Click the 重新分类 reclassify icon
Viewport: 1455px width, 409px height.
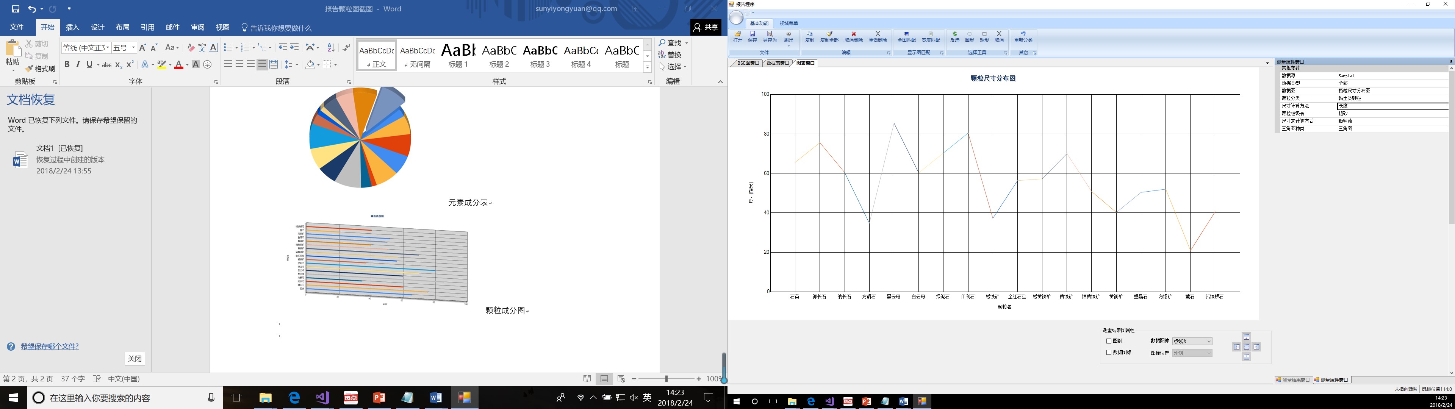coord(1023,37)
